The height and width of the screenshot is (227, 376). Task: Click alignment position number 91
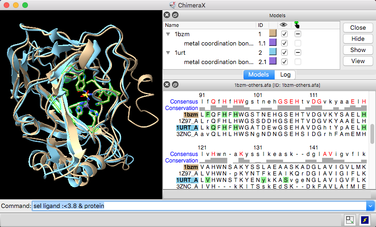coord(202,95)
